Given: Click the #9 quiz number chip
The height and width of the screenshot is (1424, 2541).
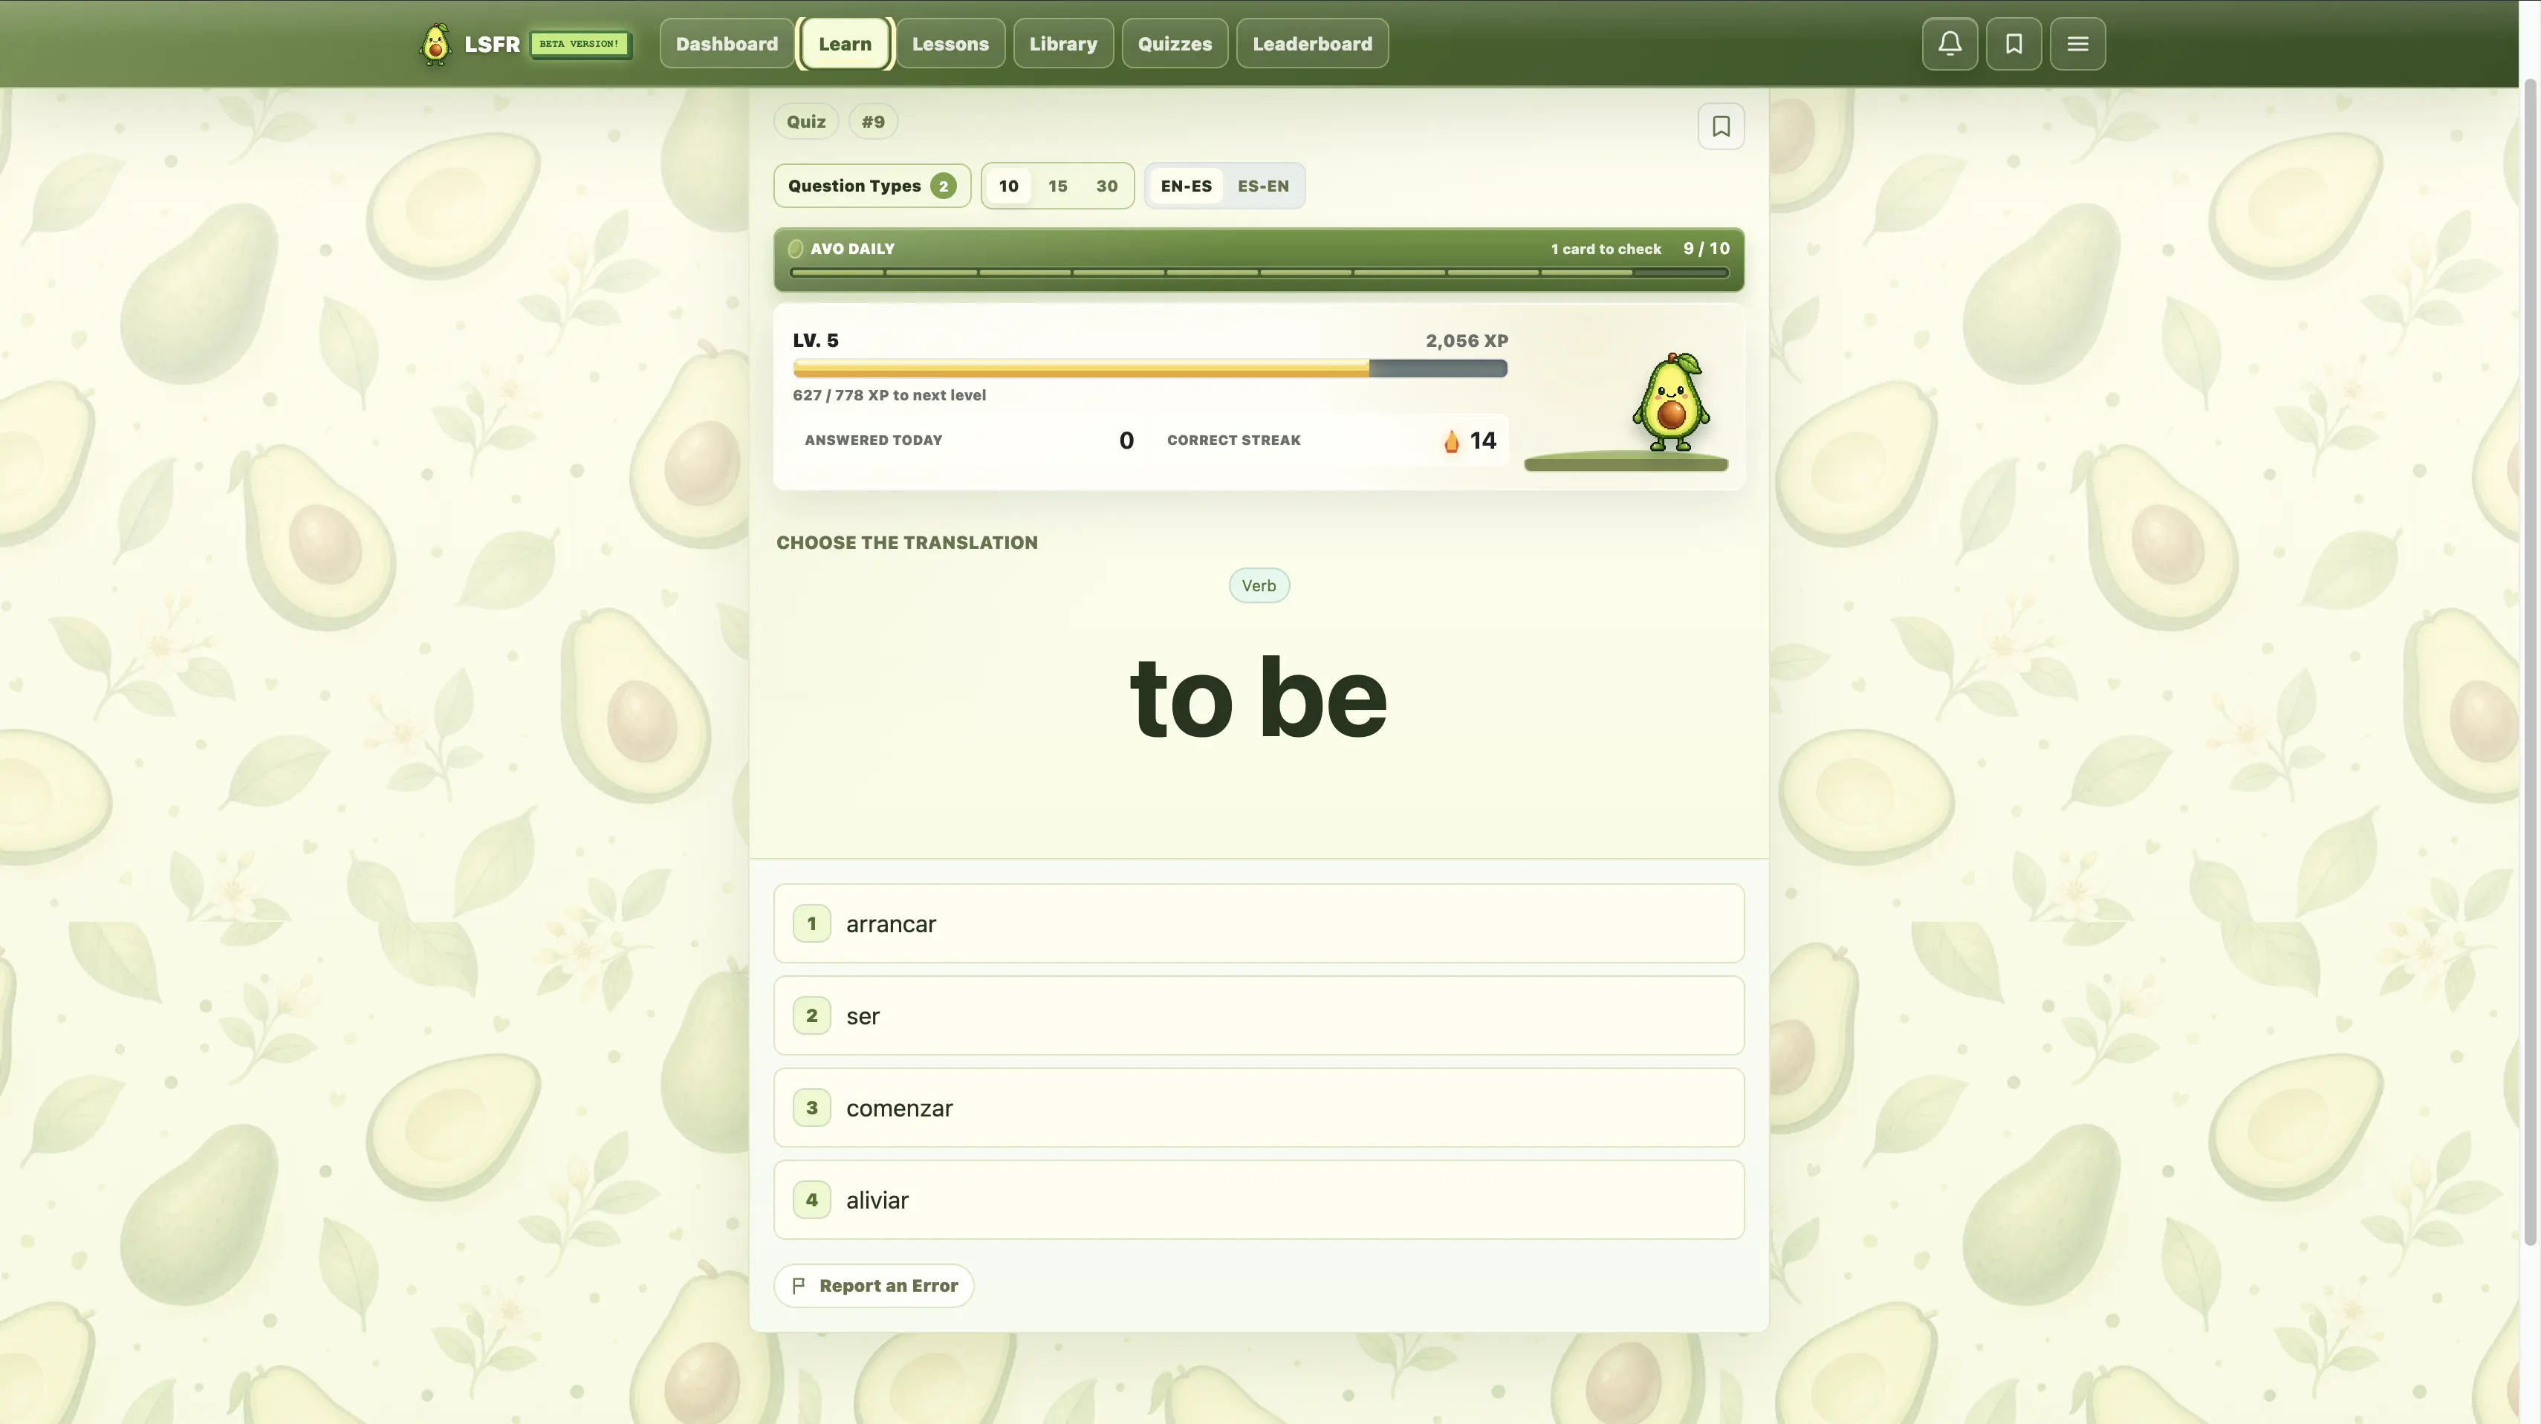Looking at the screenshot, I should click(873, 121).
